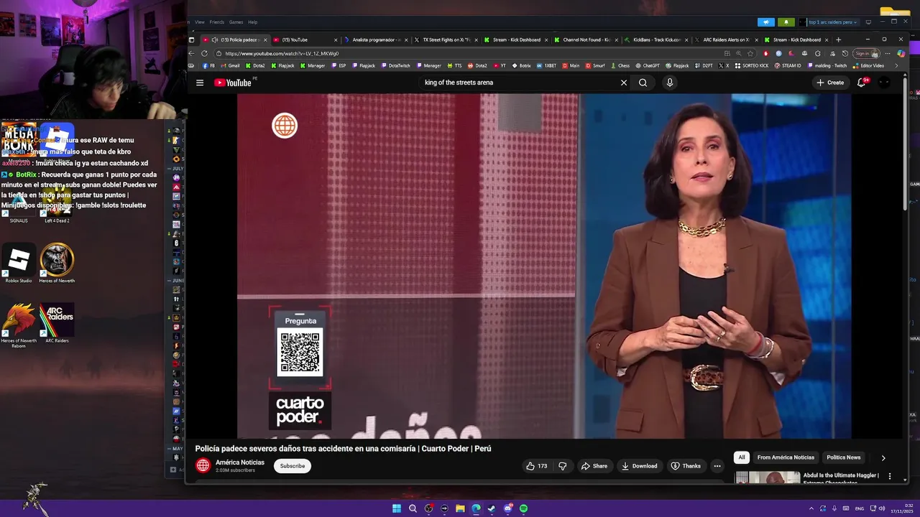Open more actions ellipsis beside Thanks
This screenshot has height=517, width=920.
[x=717, y=466]
